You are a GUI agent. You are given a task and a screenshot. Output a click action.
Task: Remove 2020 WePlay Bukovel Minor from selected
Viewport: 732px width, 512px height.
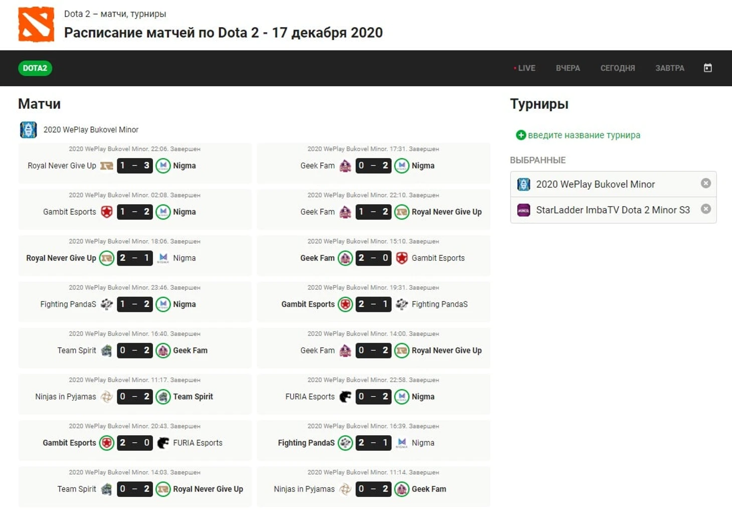point(705,184)
